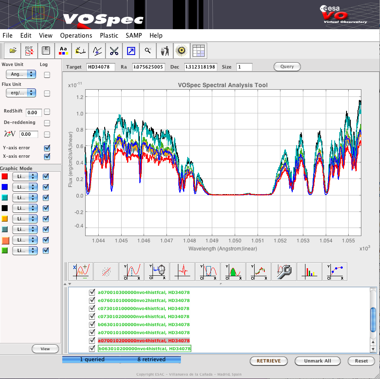Uncheck the X-axis error checkbox

pos(47,157)
